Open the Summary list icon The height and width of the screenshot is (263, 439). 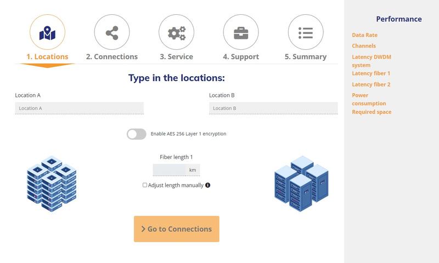(x=306, y=33)
